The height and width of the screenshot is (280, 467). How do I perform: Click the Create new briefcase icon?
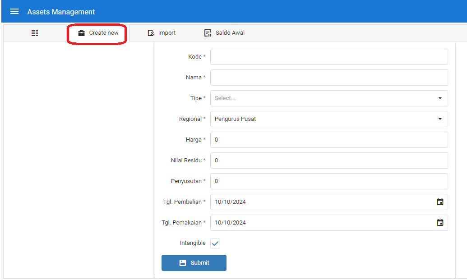81,33
